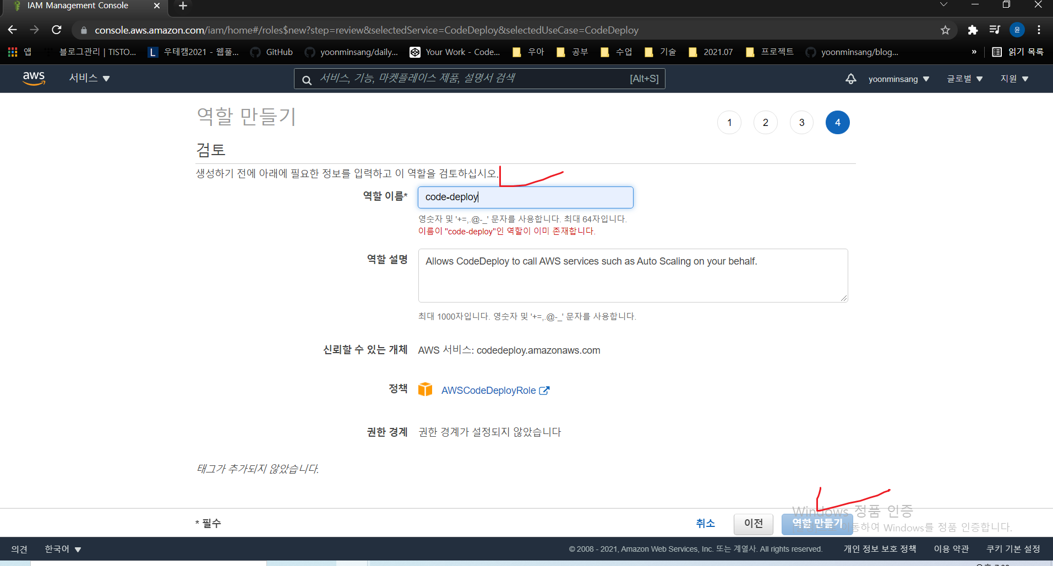This screenshot has width=1053, height=566.
Task: Open the 우아 bookmark folder
Action: pyautogui.click(x=528, y=52)
